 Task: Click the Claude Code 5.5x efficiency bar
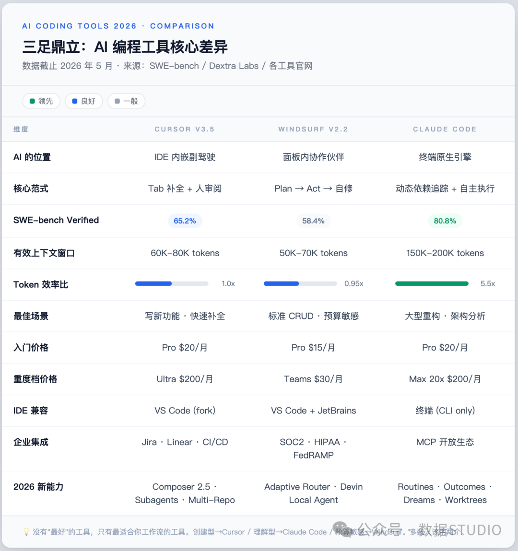pos(432,283)
